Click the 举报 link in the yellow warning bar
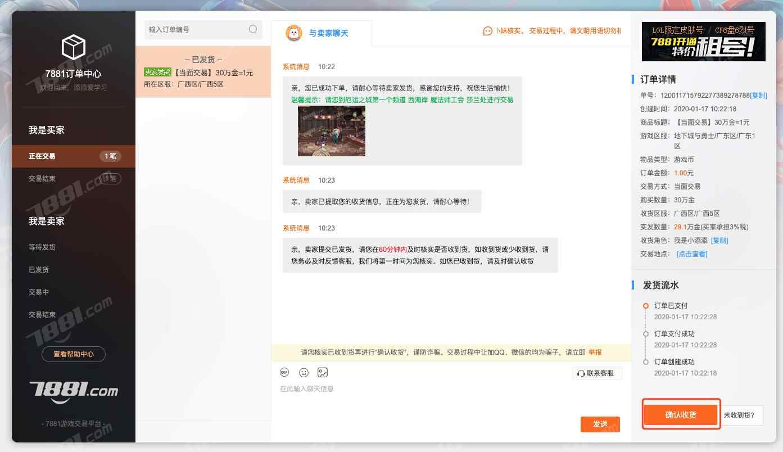 [595, 352]
